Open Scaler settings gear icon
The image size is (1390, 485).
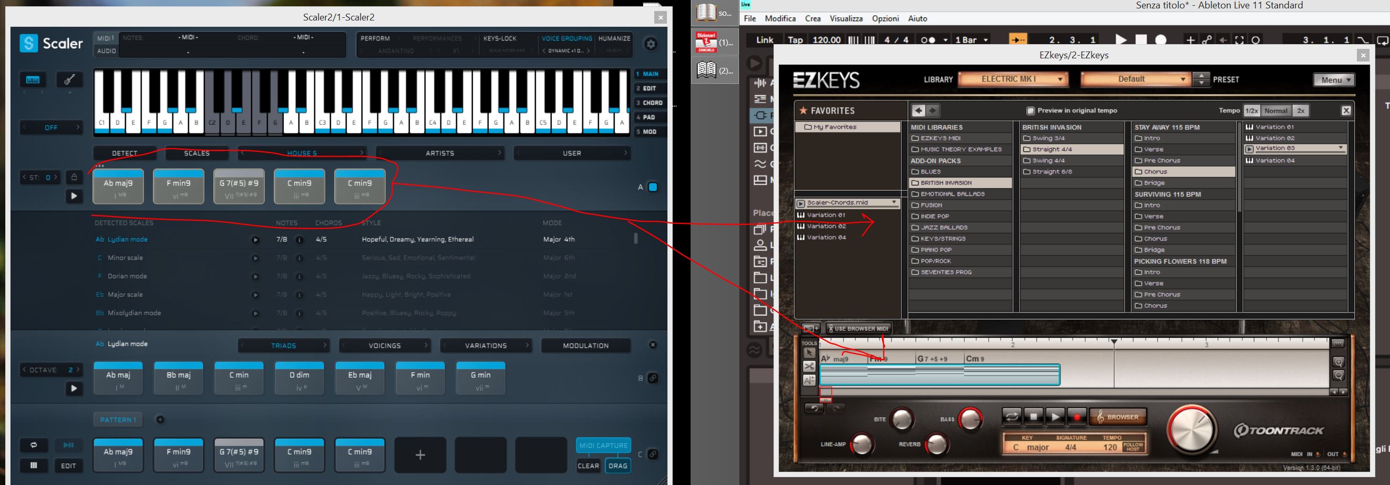[x=651, y=44]
